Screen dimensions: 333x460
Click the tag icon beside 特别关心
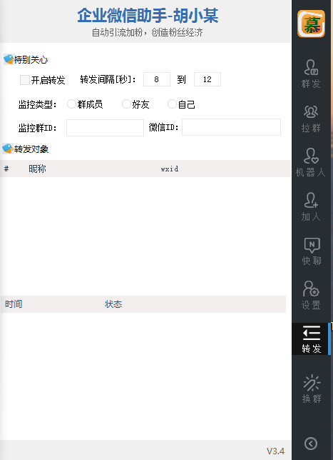tap(9, 59)
